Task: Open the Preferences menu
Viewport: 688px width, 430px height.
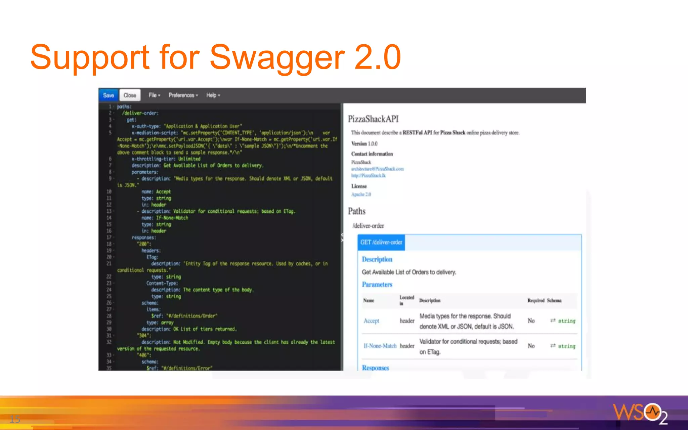Action: (x=183, y=95)
